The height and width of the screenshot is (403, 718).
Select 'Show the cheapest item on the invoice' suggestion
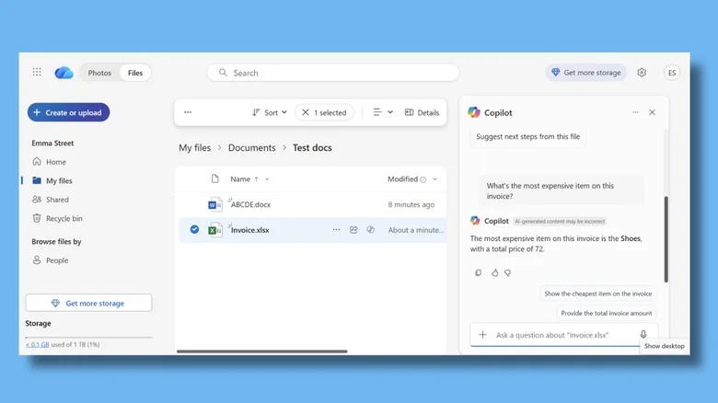coord(597,294)
